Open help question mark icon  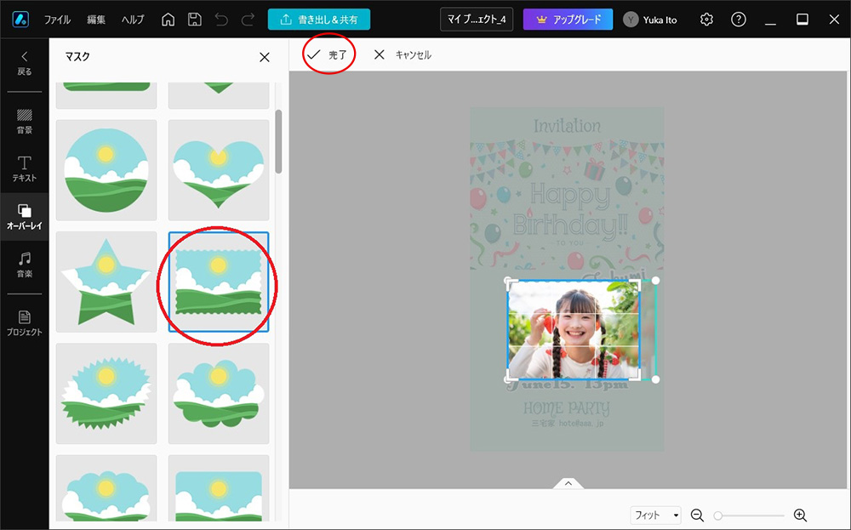click(738, 20)
